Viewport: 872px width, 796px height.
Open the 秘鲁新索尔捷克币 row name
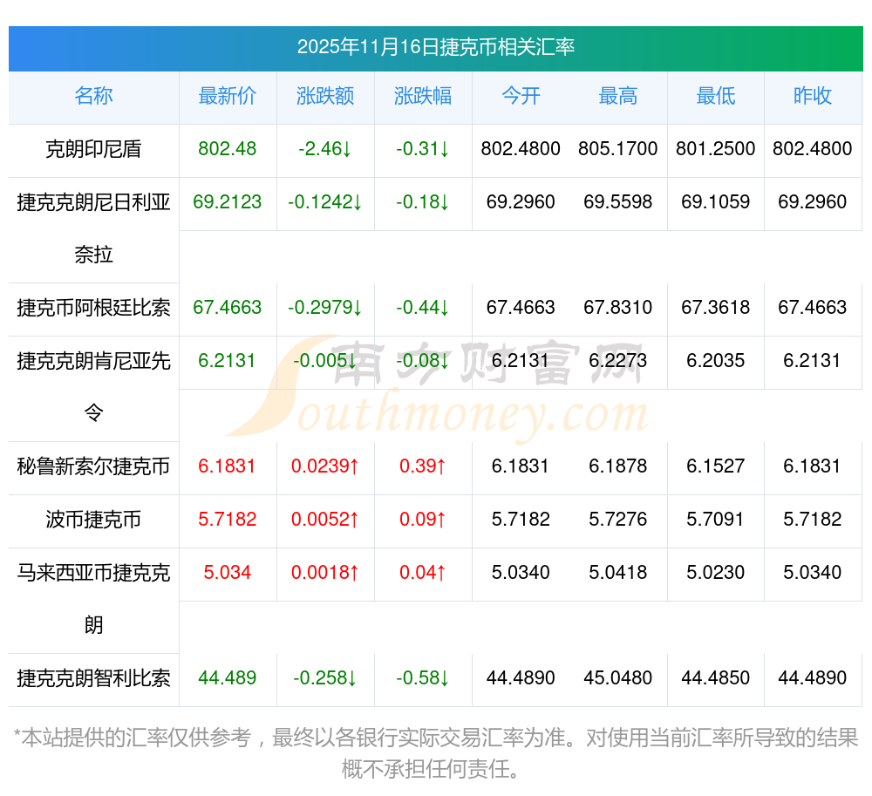[x=93, y=466]
